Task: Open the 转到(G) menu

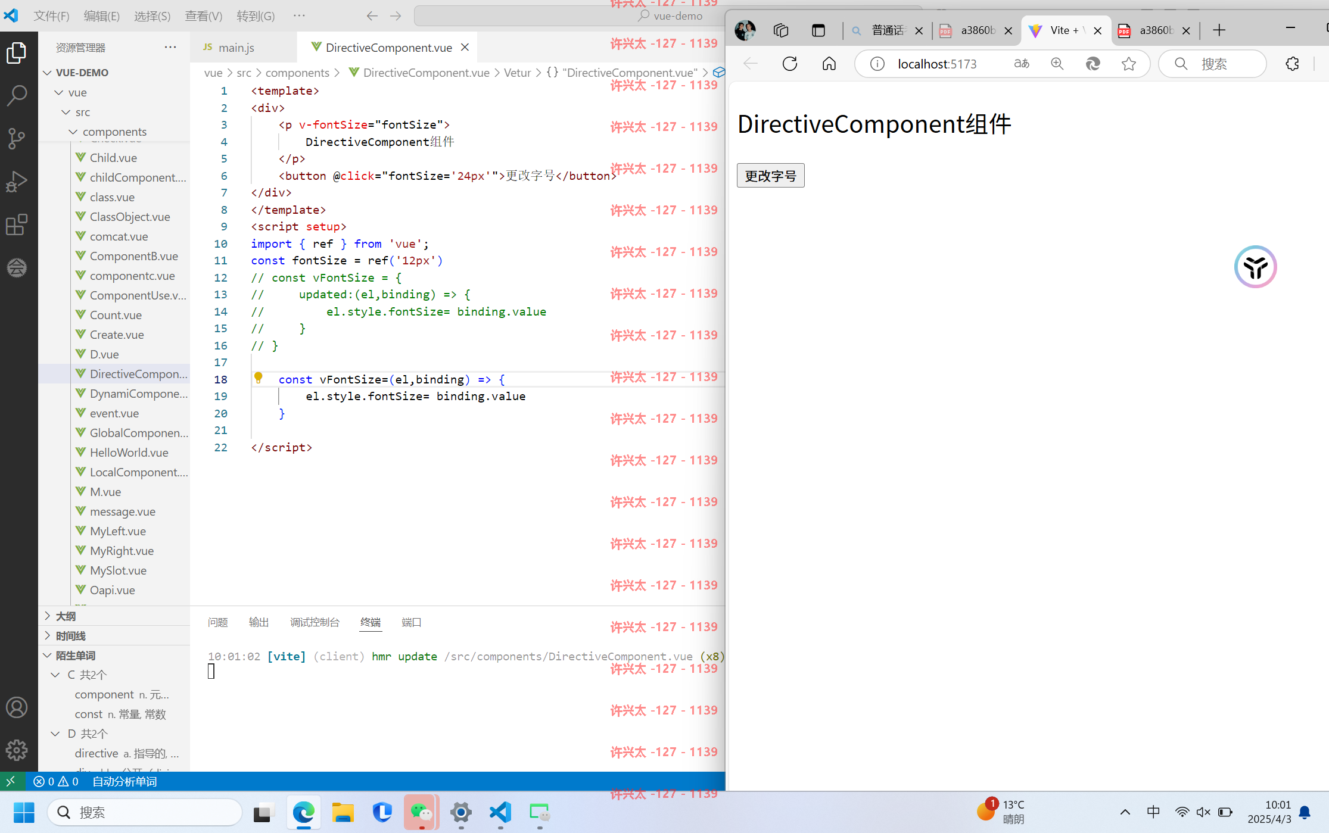Action: (256, 16)
